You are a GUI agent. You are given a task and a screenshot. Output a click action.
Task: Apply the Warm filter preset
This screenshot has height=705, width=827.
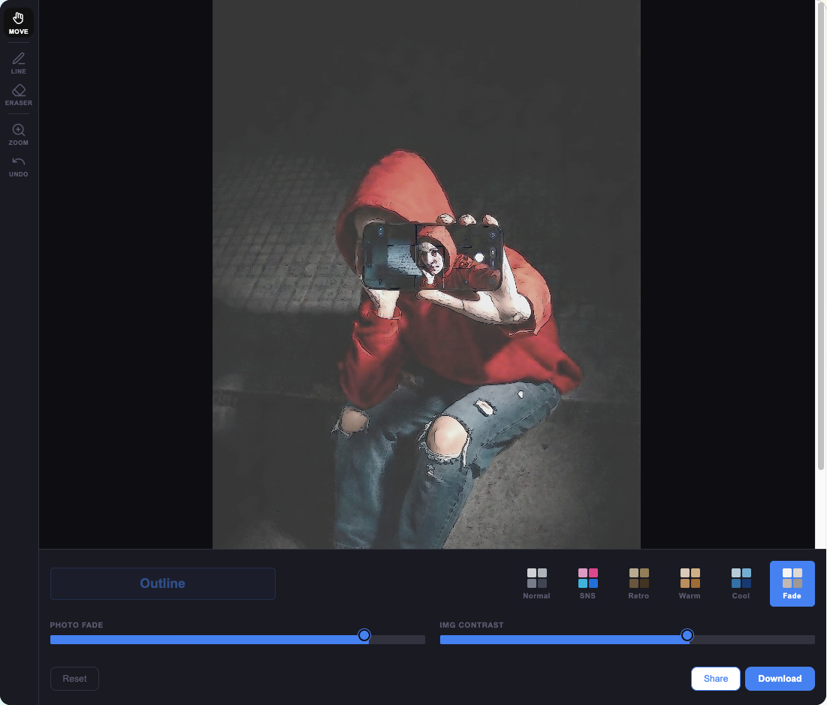click(690, 583)
